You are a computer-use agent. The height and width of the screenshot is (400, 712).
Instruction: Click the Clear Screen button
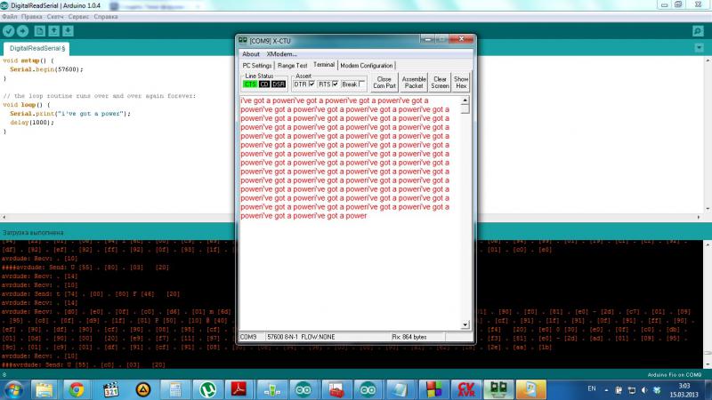coord(440,83)
